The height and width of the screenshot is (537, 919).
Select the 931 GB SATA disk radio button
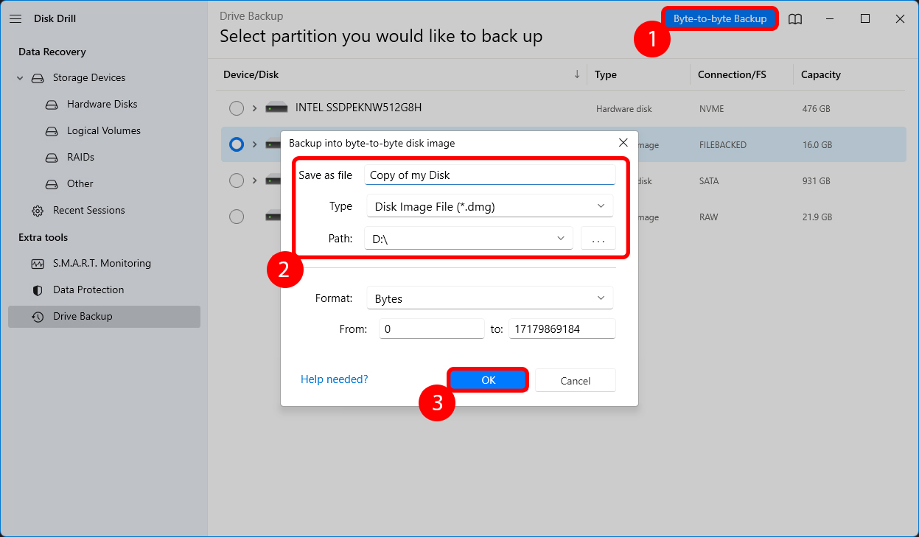237,180
